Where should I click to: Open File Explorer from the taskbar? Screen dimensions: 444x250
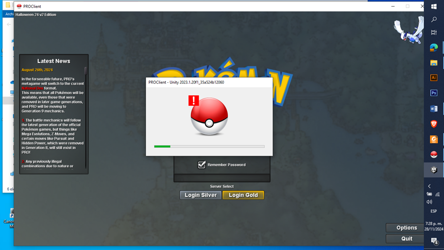[434, 63]
